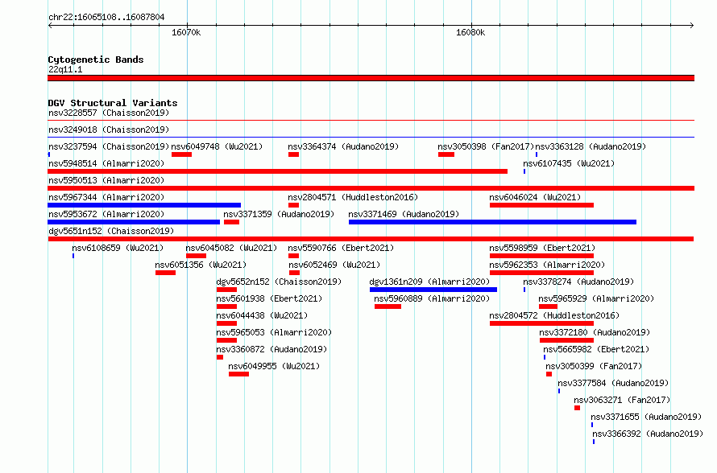This screenshot has height=473, width=717.
Task: Click dgv5652n152 (Chaisson2019) label
Action: tap(279, 282)
